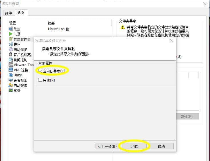Viewport: 210px width, 161px height.
Task: Close the 虚拟机设置 window
Action: tap(205, 4)
